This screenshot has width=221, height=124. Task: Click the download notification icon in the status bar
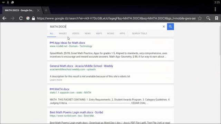pos(8,2)
